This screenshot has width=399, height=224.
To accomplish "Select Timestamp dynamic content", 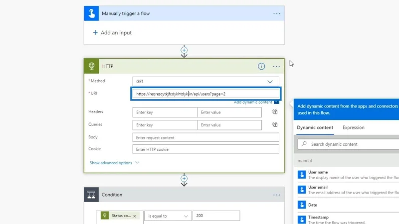I will pos(348,219).
